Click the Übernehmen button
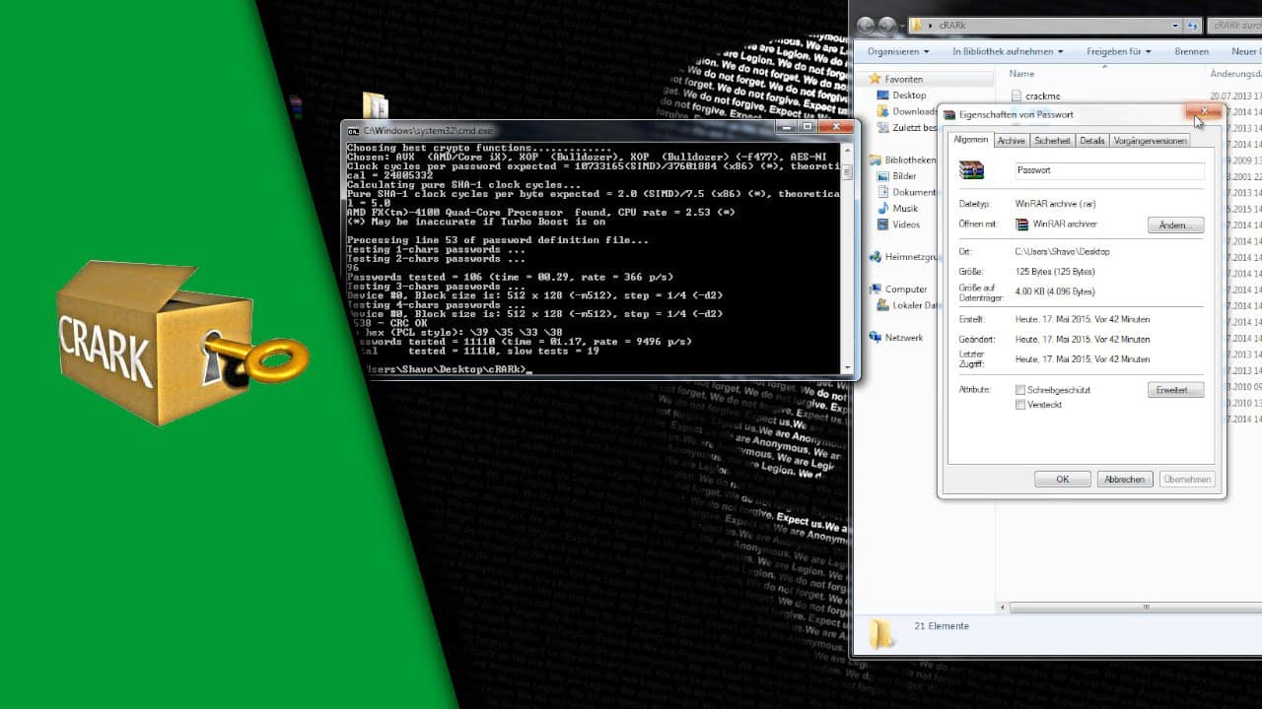Screen dimensions: 1262x709 click(1187, 480)
